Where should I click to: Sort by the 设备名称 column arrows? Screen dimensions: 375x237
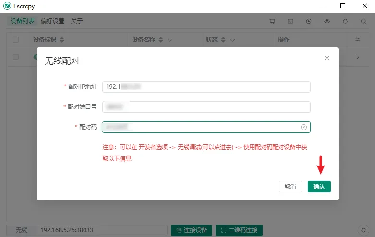161,40
